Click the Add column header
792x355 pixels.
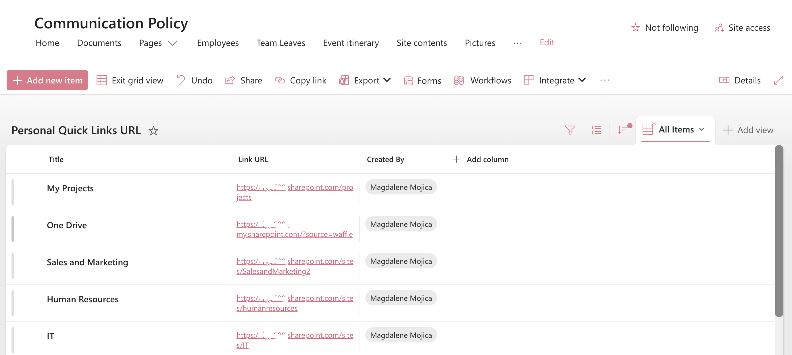click(480, 159)
